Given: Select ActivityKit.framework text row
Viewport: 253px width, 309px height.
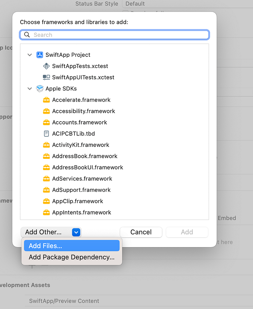Looking at the screenshot, I should [x=81, y=145].
